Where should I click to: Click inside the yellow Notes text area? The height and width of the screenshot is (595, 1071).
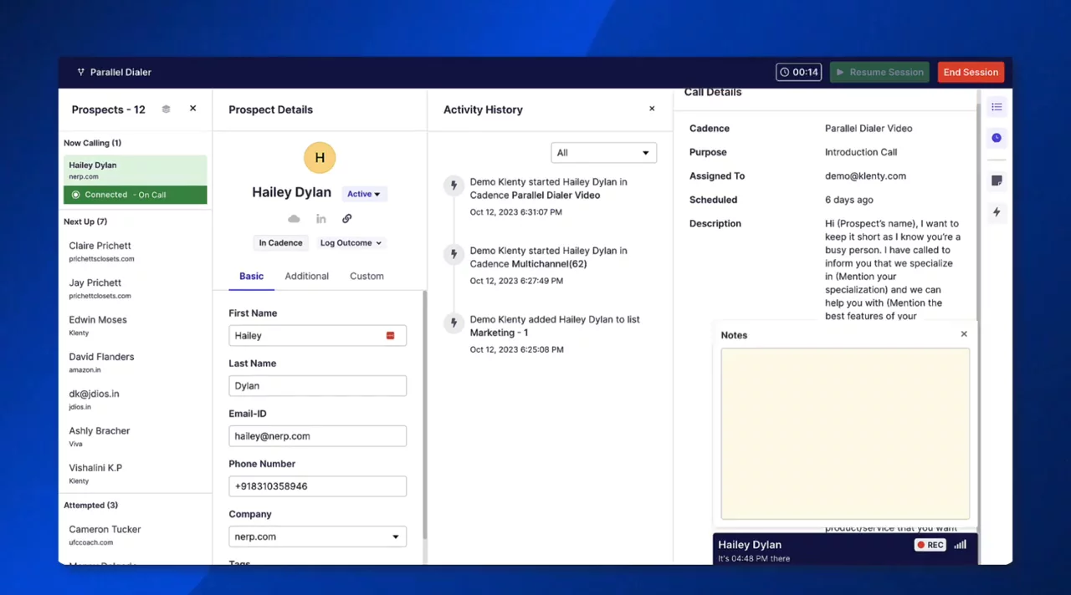coord(845,433)
